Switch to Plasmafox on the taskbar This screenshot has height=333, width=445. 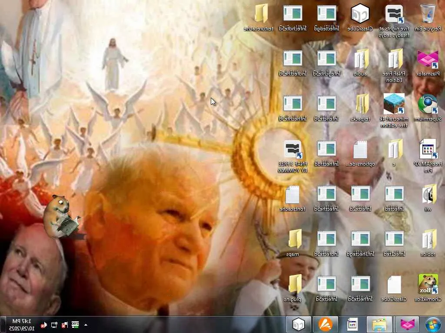click(x=407, y=324)
